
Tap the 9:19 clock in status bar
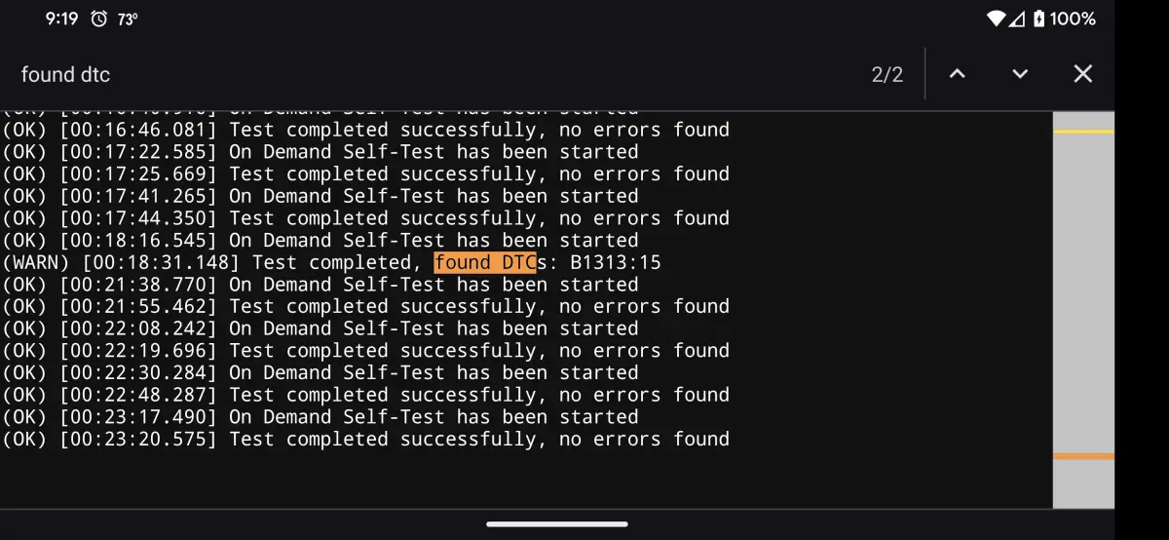(61, 19)
